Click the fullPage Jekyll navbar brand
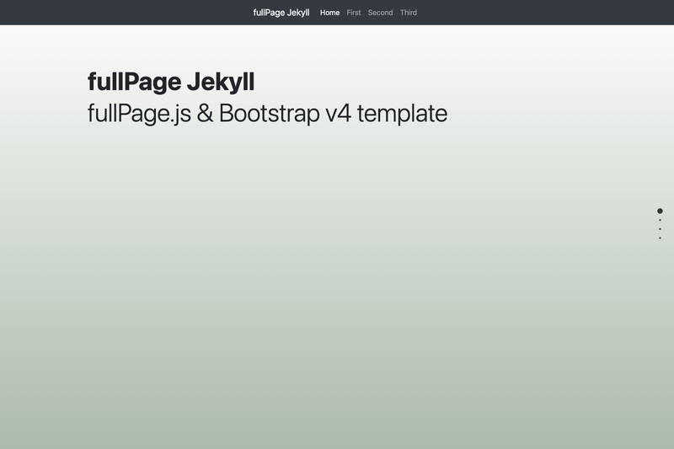This screenshot has width=674, height=449. pos(281,13)
